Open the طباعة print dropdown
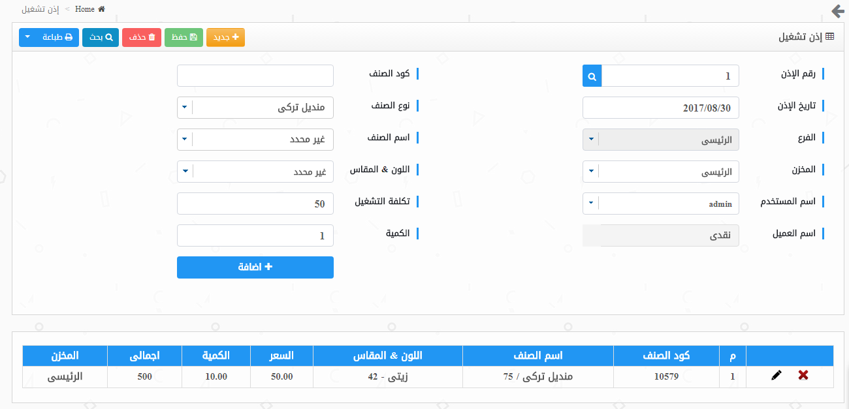Screen dimensions: 849x409 click(x=49, y=38)
